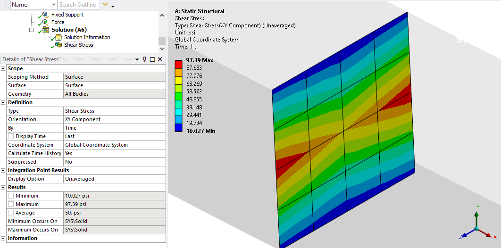Enable the Display Time checkbox
The height and width of the screenshot is (248, 501).
pos(11,136)
